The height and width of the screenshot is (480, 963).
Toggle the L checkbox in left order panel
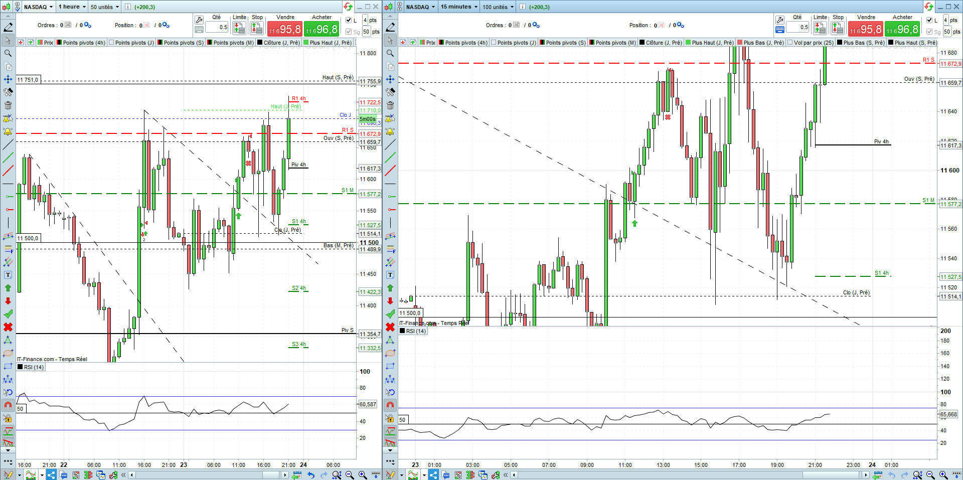pyautogui.click(x=349, y=20)
